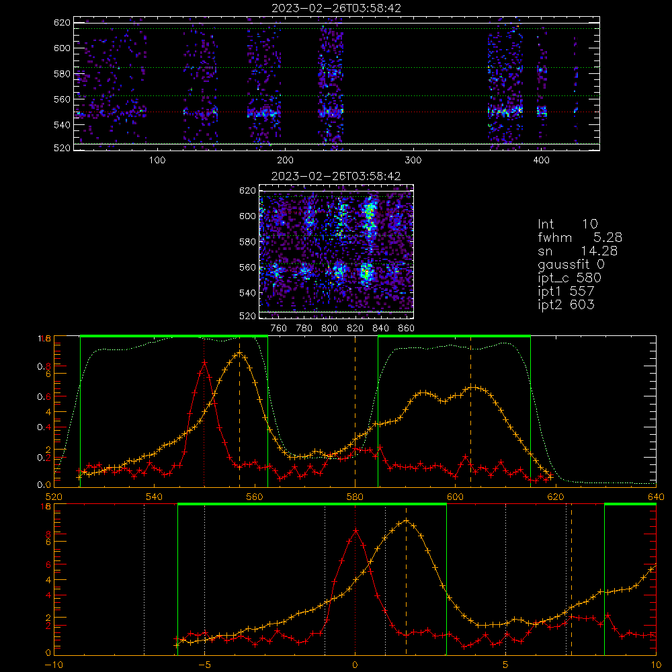This screenshot has width=672, height=672.
Task: Click the 780 x-axis label of the square image
Action: (304, 329)
